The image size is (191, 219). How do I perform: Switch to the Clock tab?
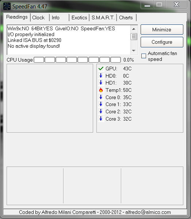tap(38, 18)
